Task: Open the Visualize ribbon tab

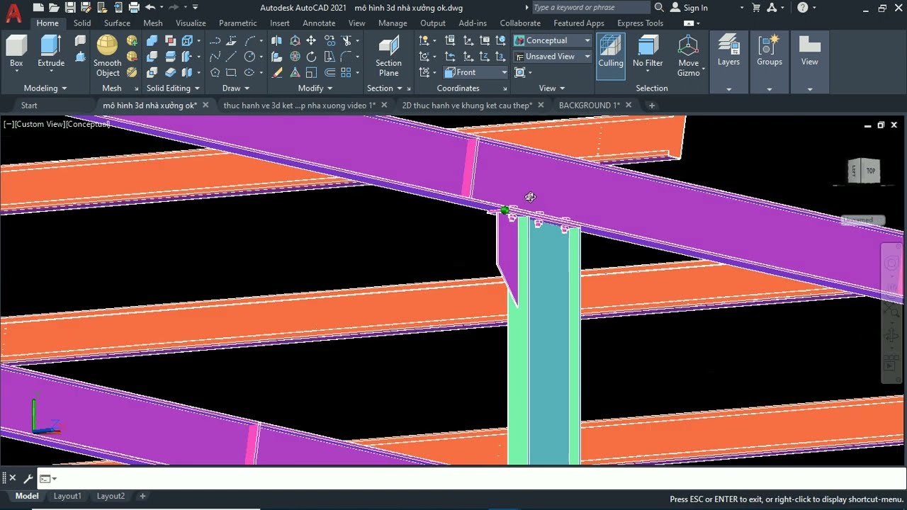Action: coord(191,23)
